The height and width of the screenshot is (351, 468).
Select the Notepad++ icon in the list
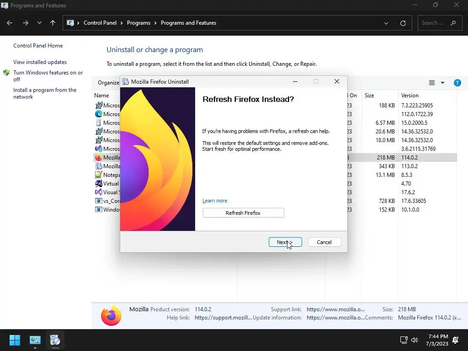click(99, 175)
